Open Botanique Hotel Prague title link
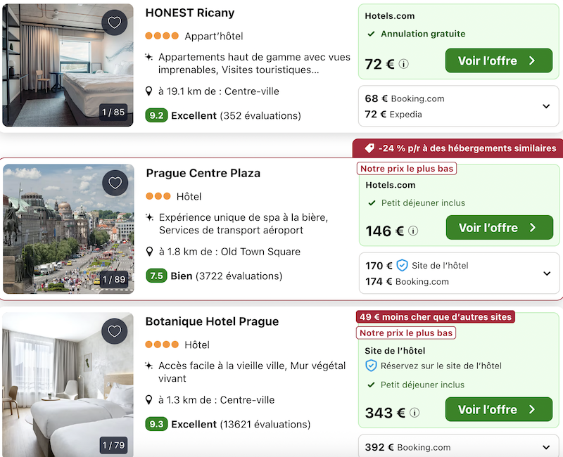The width and height of the screenshot is (563, 457). point(212,321)
